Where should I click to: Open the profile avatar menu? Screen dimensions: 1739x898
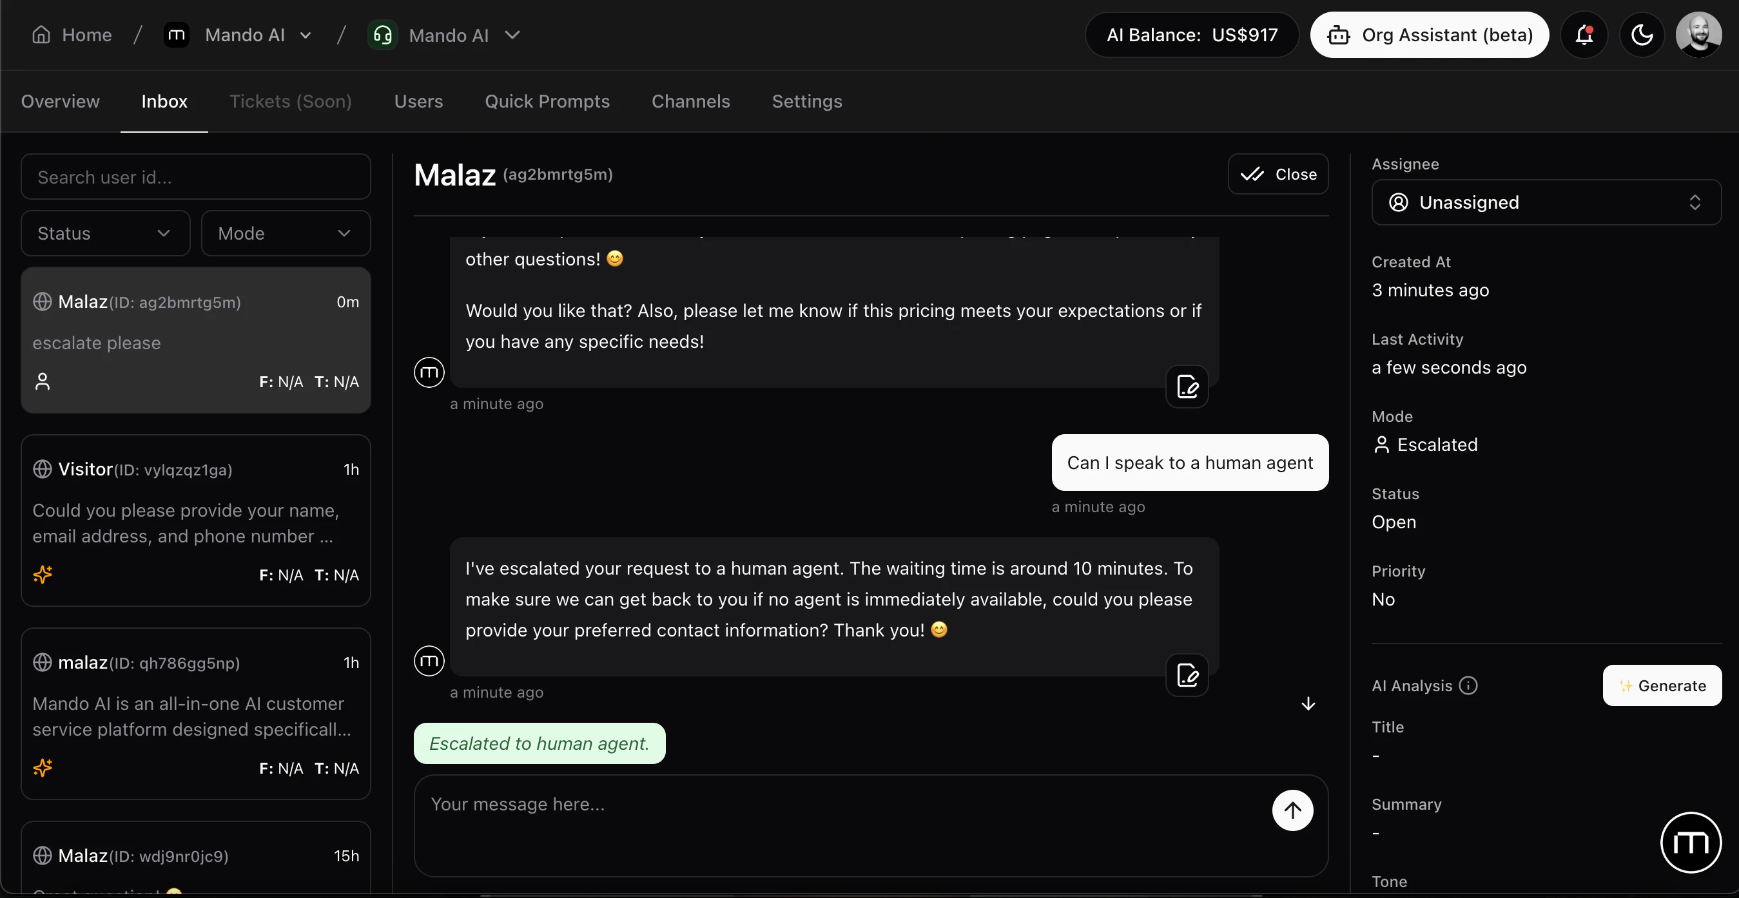[1698, 34]
